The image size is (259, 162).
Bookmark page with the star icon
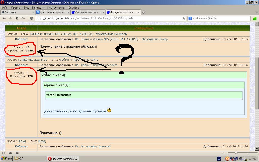[184, 18]
